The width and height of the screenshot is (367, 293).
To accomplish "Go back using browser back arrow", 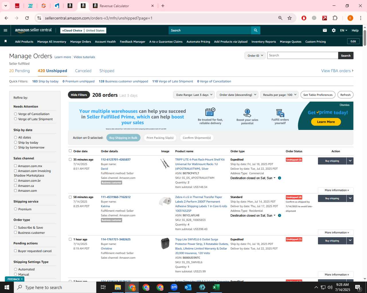I will tap(6, 18).
